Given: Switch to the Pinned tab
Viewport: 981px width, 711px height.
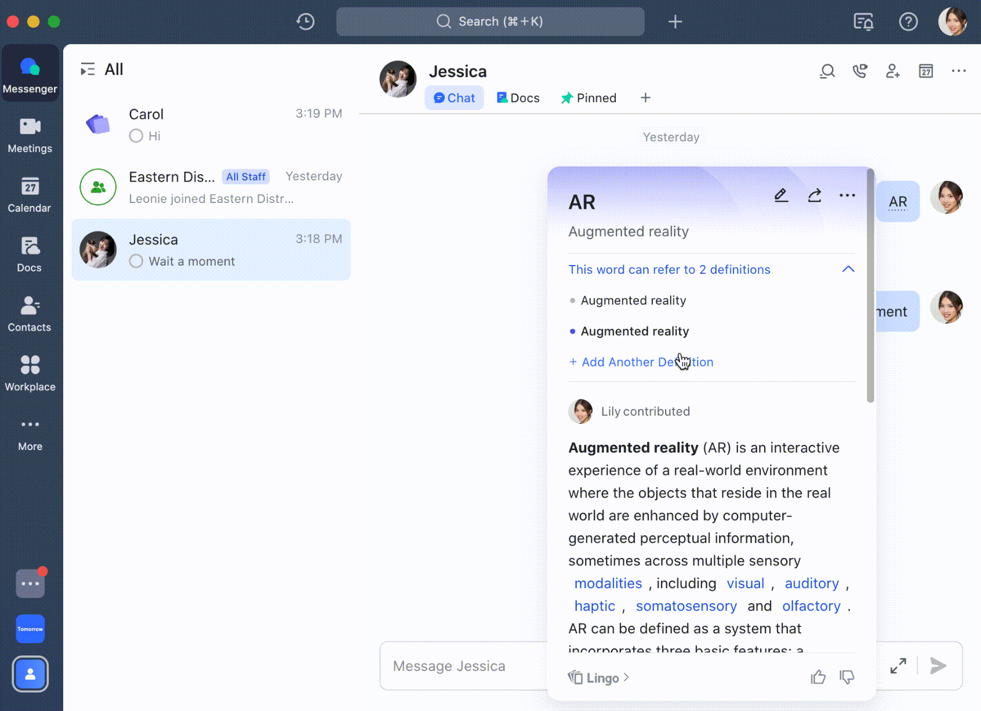Looking at the screenshot, I should coord(588,98).
